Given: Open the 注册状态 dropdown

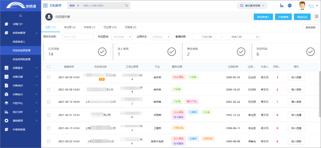Looking at the screenshot, I should pyautogui.click(x=161, y=37).
